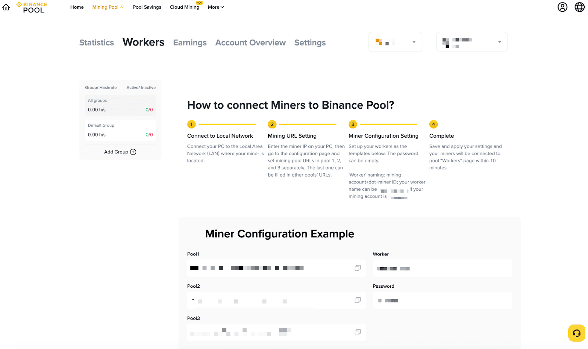The width and height of the screenshot is (588, 349).
Task: Click the Password field
Action: pos(442,300)
